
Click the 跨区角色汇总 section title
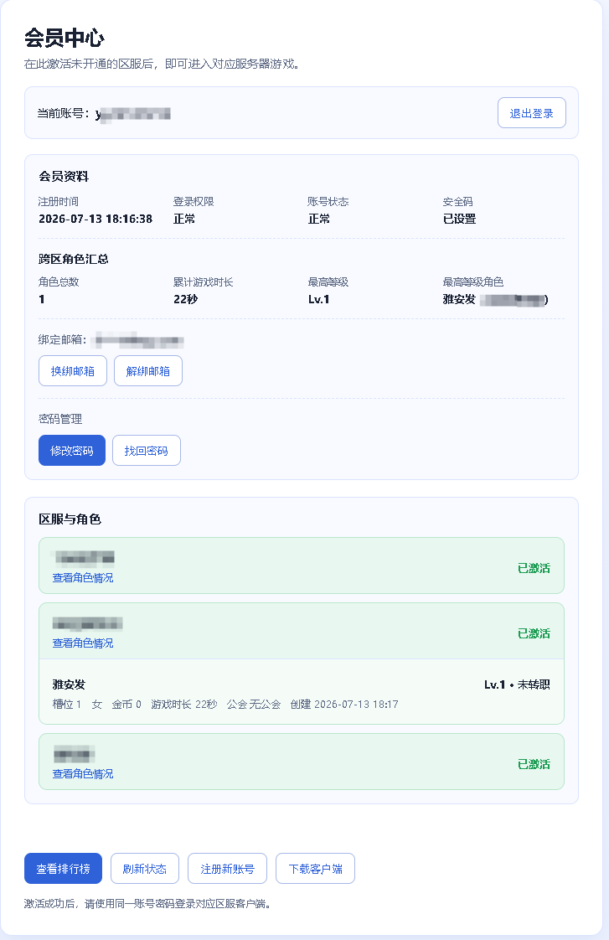73,259
